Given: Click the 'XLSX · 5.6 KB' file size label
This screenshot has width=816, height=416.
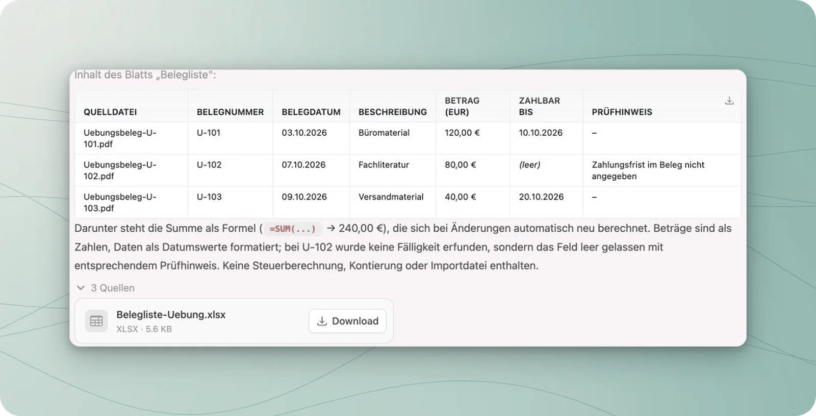Looking at the screenshot, I should click(x=144, y=329).
